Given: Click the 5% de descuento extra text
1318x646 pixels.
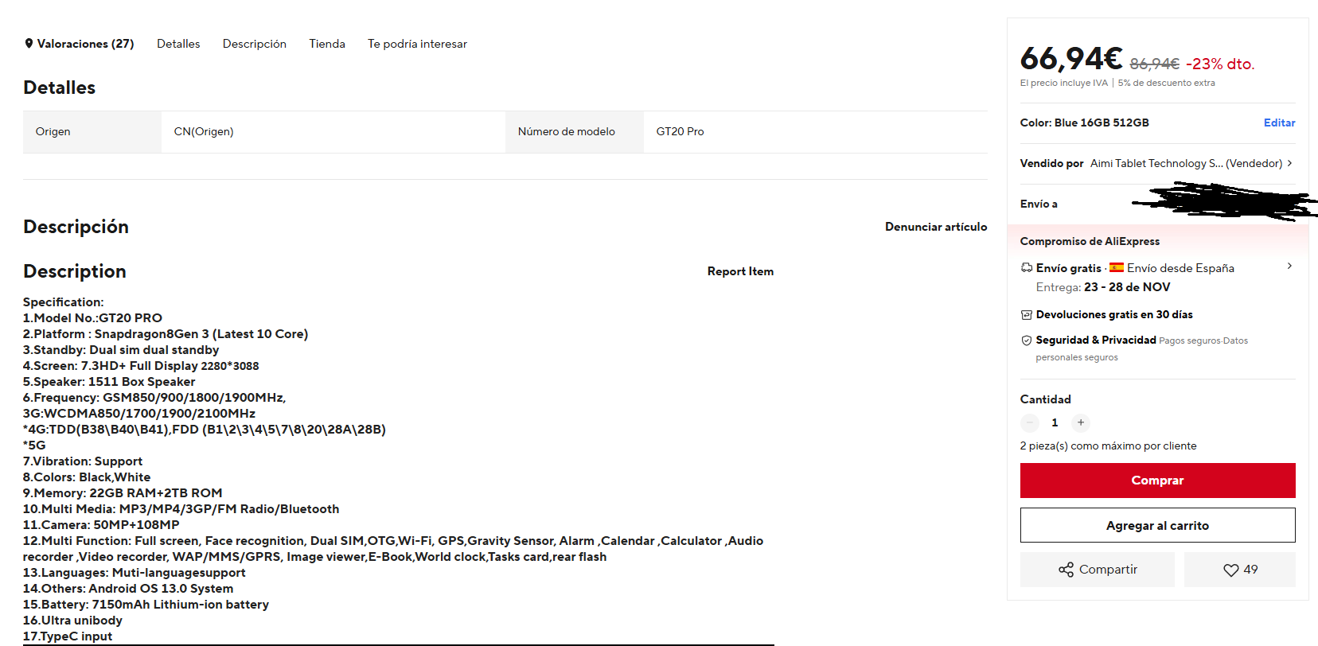Looking at the screenshot, I should [1166, 83].
